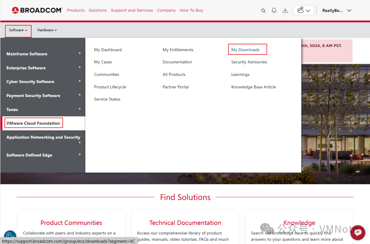Image resolution: width=370 pixels, height=244 pixels.
Task: Open My Downloads link
Action: click(245, 50)
